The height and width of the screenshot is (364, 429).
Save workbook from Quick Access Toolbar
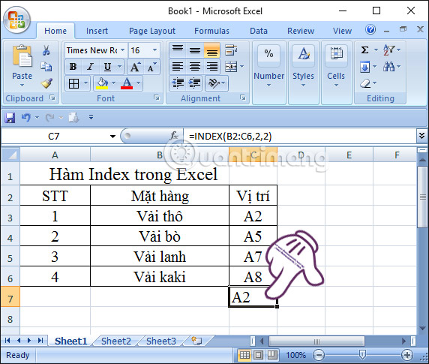10,118
